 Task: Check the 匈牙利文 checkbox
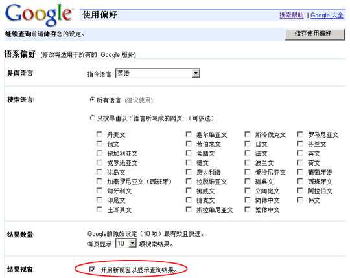click(99, 191)
